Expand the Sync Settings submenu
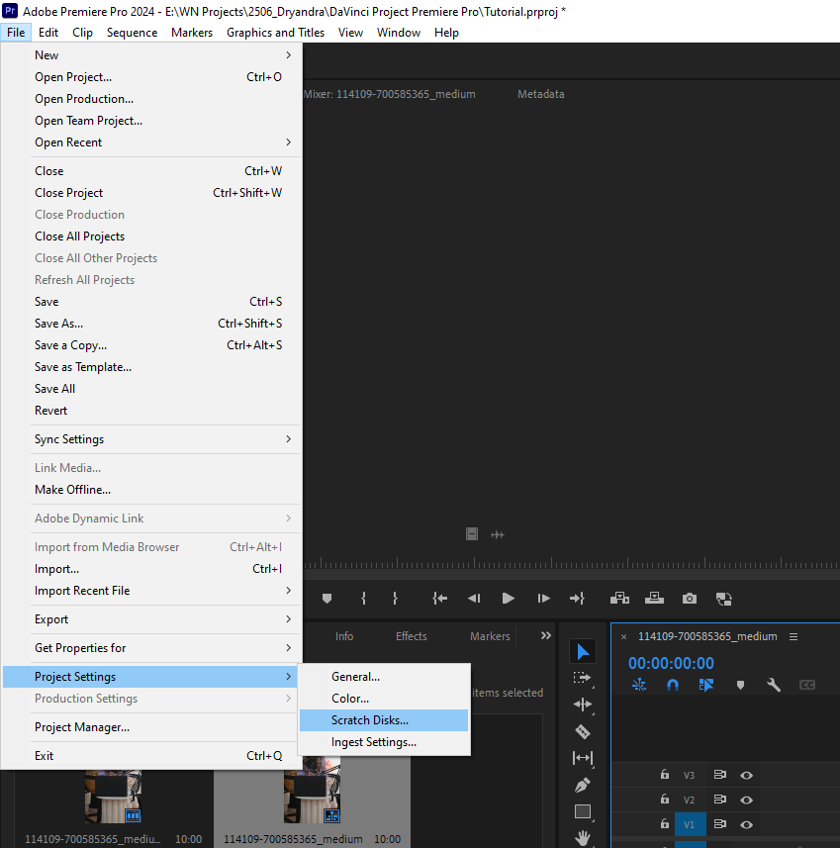This screenshot has height=848, width=840. (x=151, y=439)
